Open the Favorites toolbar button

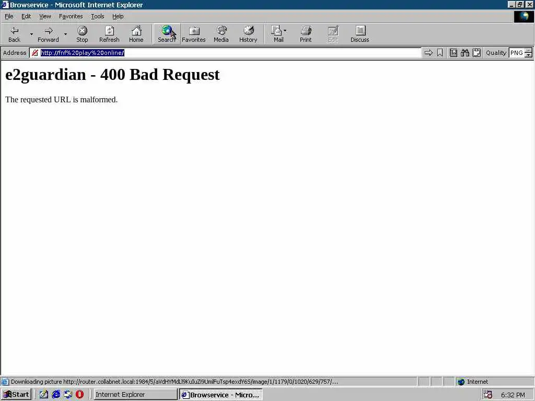(194, 34)
